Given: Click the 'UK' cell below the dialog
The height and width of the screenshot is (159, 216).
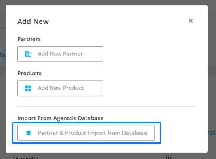Looking at the screenshot, I should click(169, 157).
